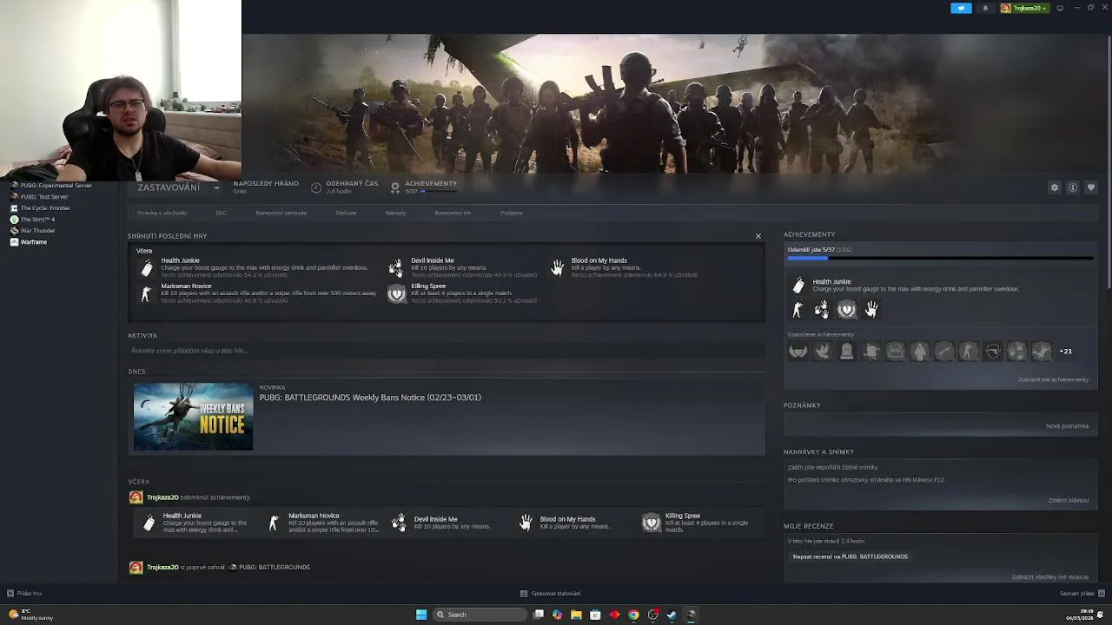Click the Windows taskbar Search box
The height and width of the screenshot is (625, 1112).
(480, 615)
